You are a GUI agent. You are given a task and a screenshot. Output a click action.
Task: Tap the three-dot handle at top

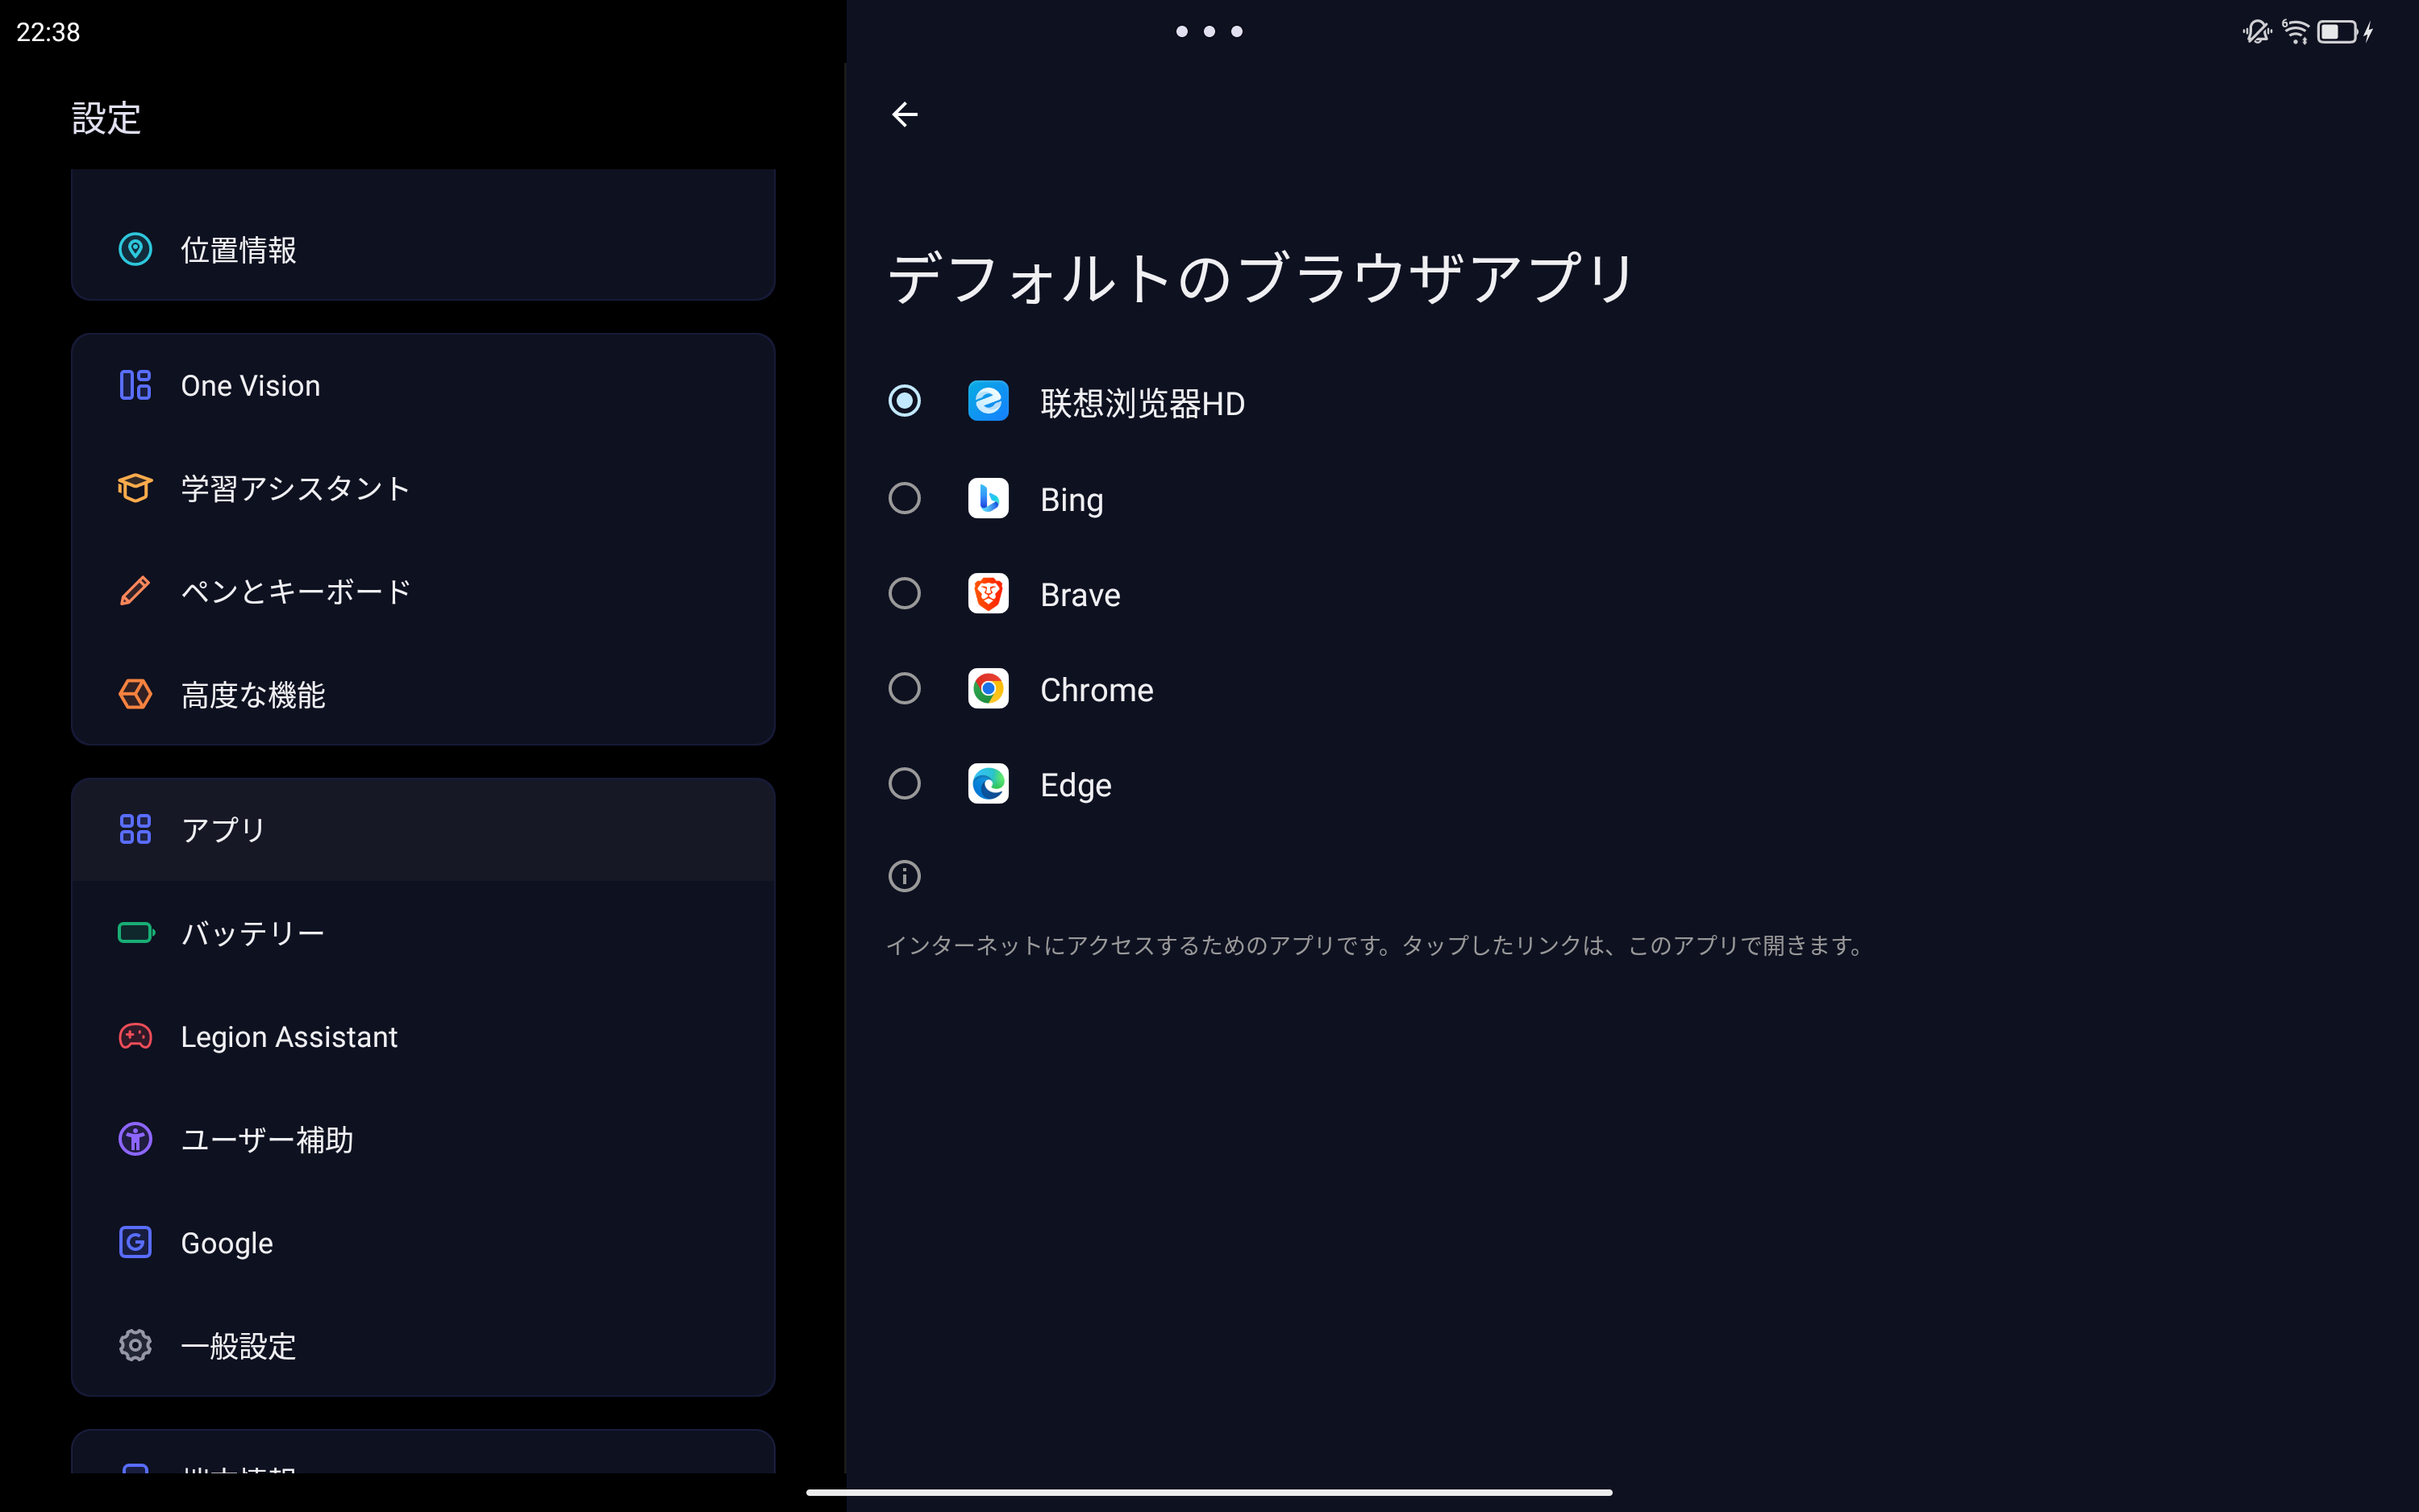click(x=1209, y=32)
